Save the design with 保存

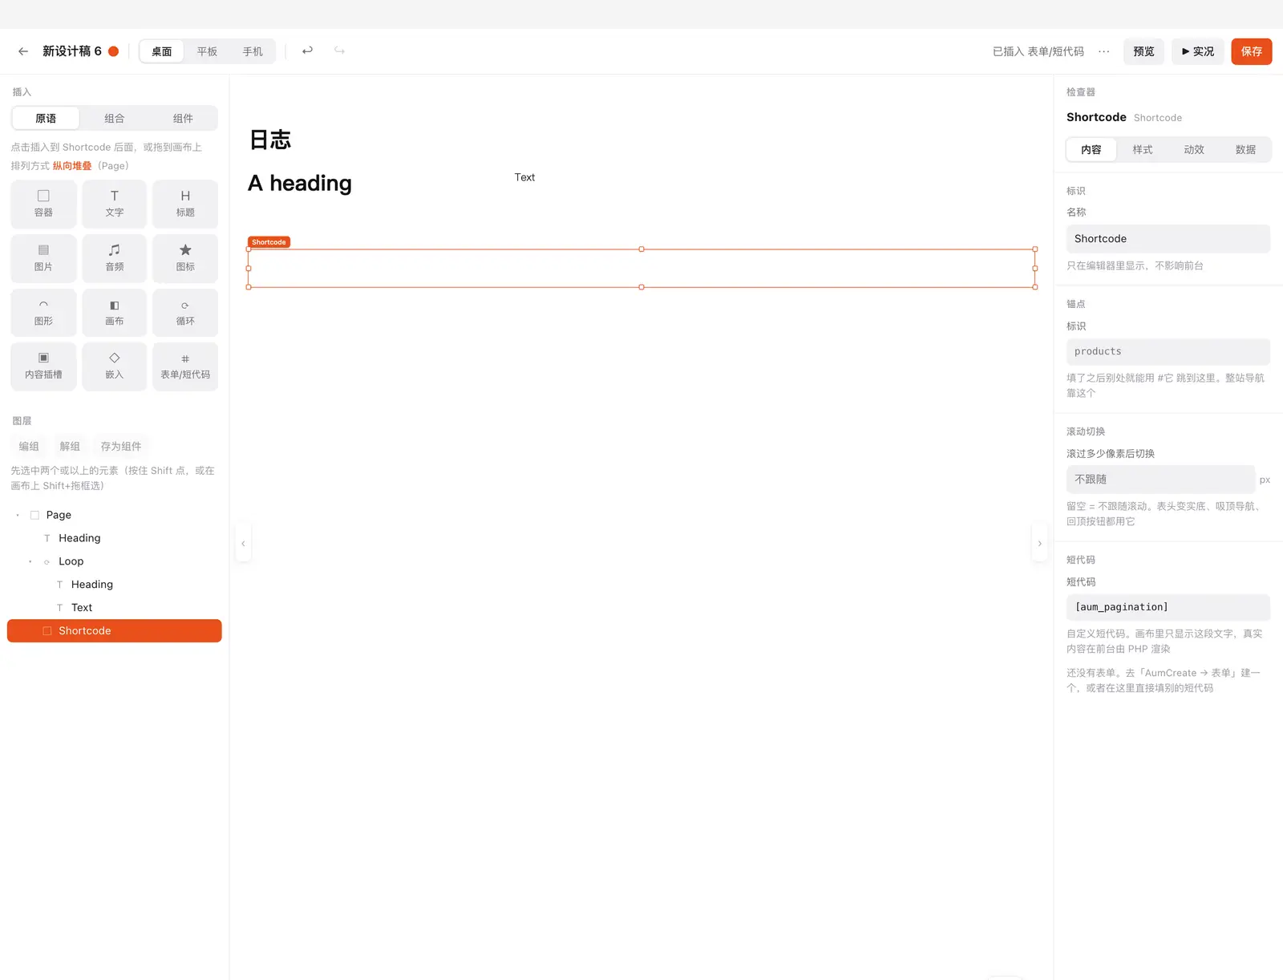click(x=1252, y=51)
